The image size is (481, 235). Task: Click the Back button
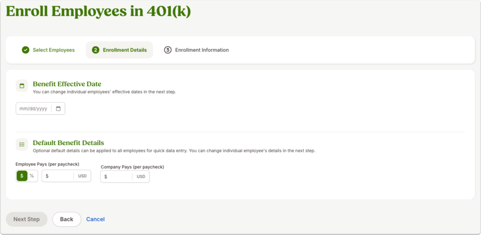click(x=66, y=219)
